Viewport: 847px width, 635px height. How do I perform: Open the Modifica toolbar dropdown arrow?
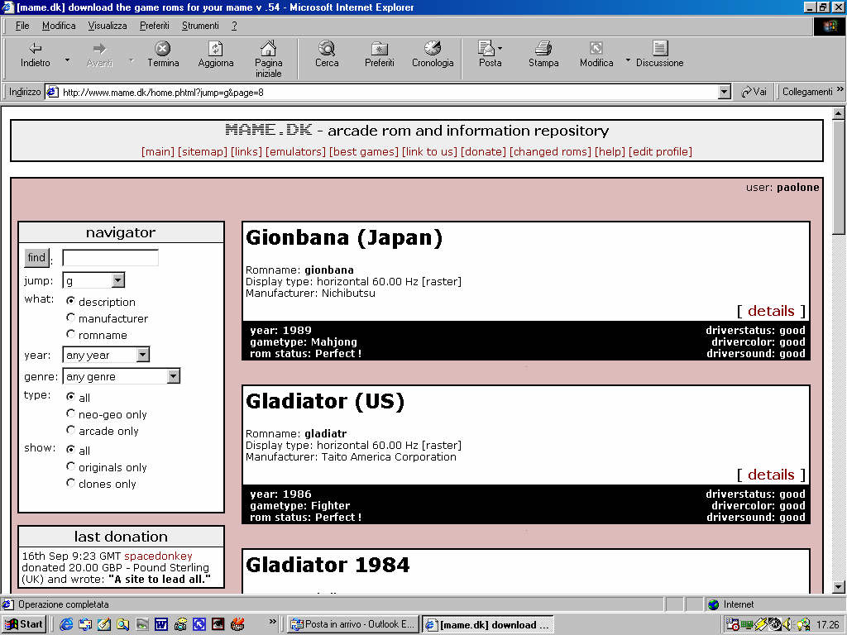(x=628, y=60)
